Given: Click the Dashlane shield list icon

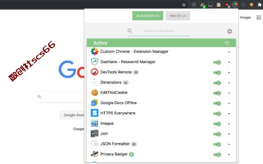Looking at the screenshot, I should click(x=95, y=61).
